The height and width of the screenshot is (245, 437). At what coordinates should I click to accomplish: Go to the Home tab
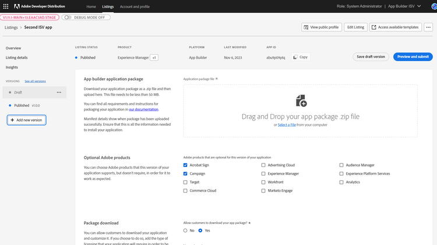point(91,6)
